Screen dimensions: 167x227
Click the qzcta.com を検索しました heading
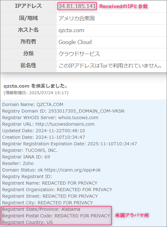(x=36, y=86)
